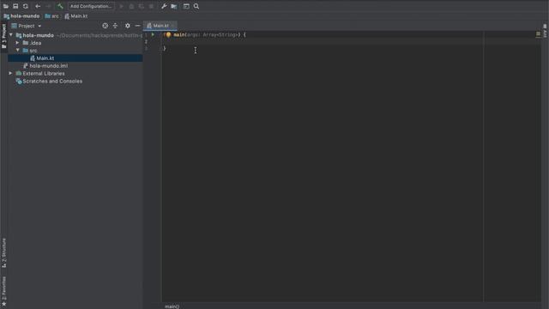Click the src breadcrumb

pyautogui.click(x=51, y=16)
